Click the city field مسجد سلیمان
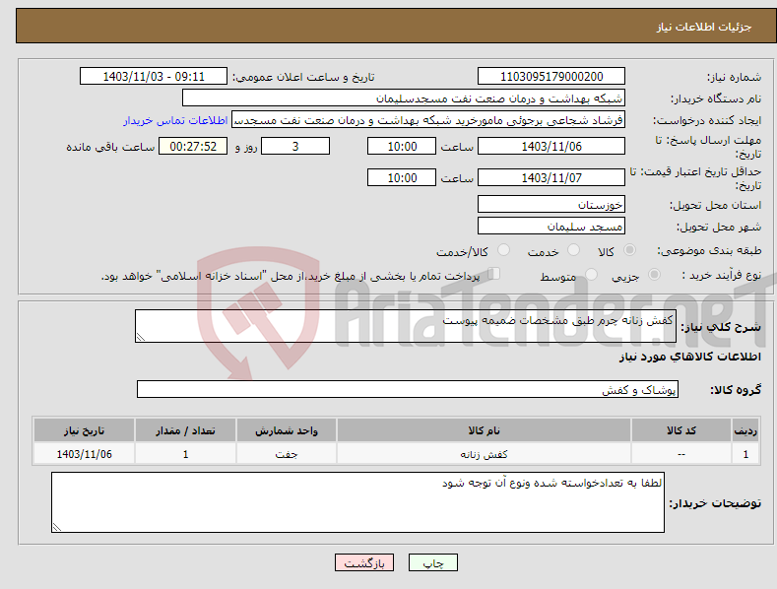This screenshot has height=589, width=777. coord(551,227)
